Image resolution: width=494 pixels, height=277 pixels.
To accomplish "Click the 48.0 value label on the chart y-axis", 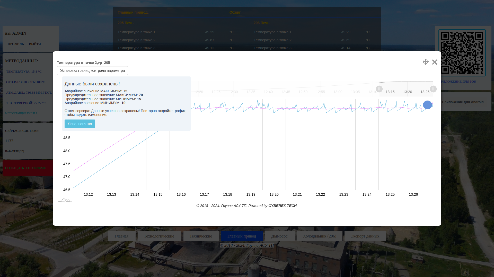I will (x=67, y=151).
